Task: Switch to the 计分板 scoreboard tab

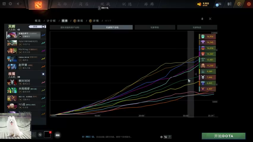Action: click(x=51, y=21)
